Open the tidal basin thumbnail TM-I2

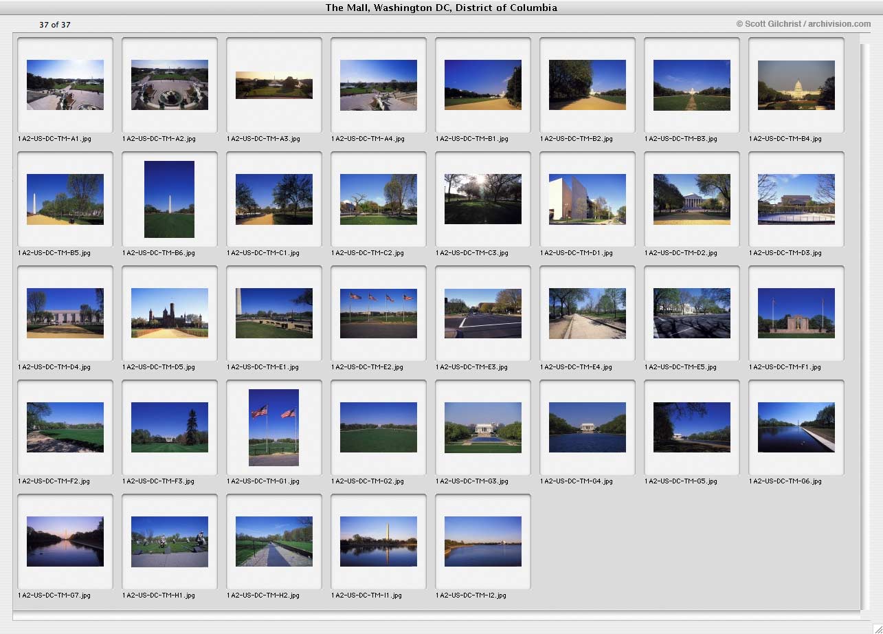[x=483, y=541]
